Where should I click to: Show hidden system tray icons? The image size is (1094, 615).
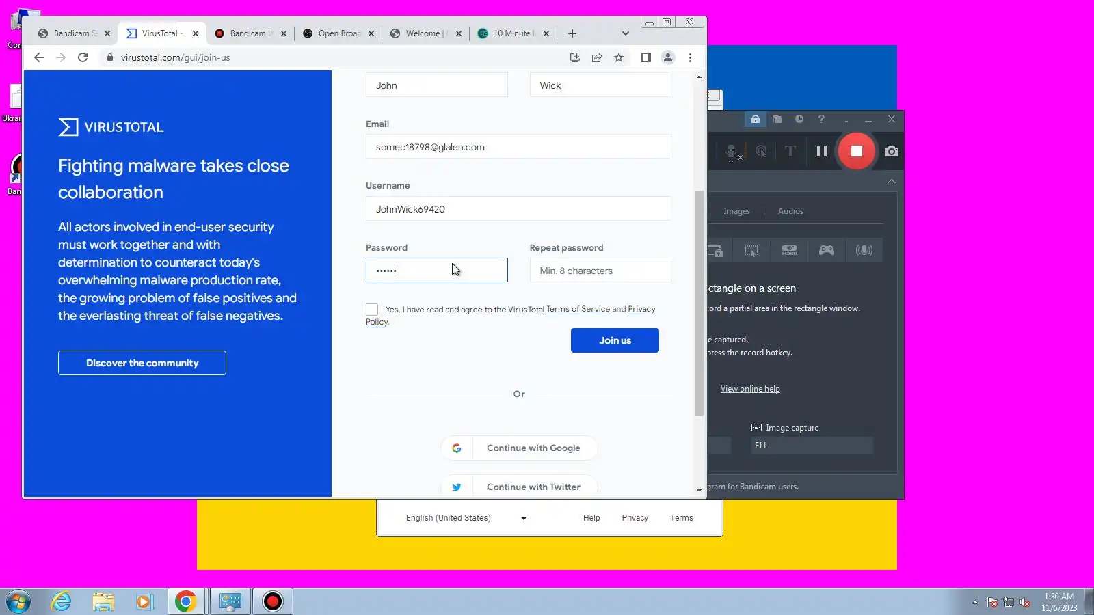[x=975, y=602]
